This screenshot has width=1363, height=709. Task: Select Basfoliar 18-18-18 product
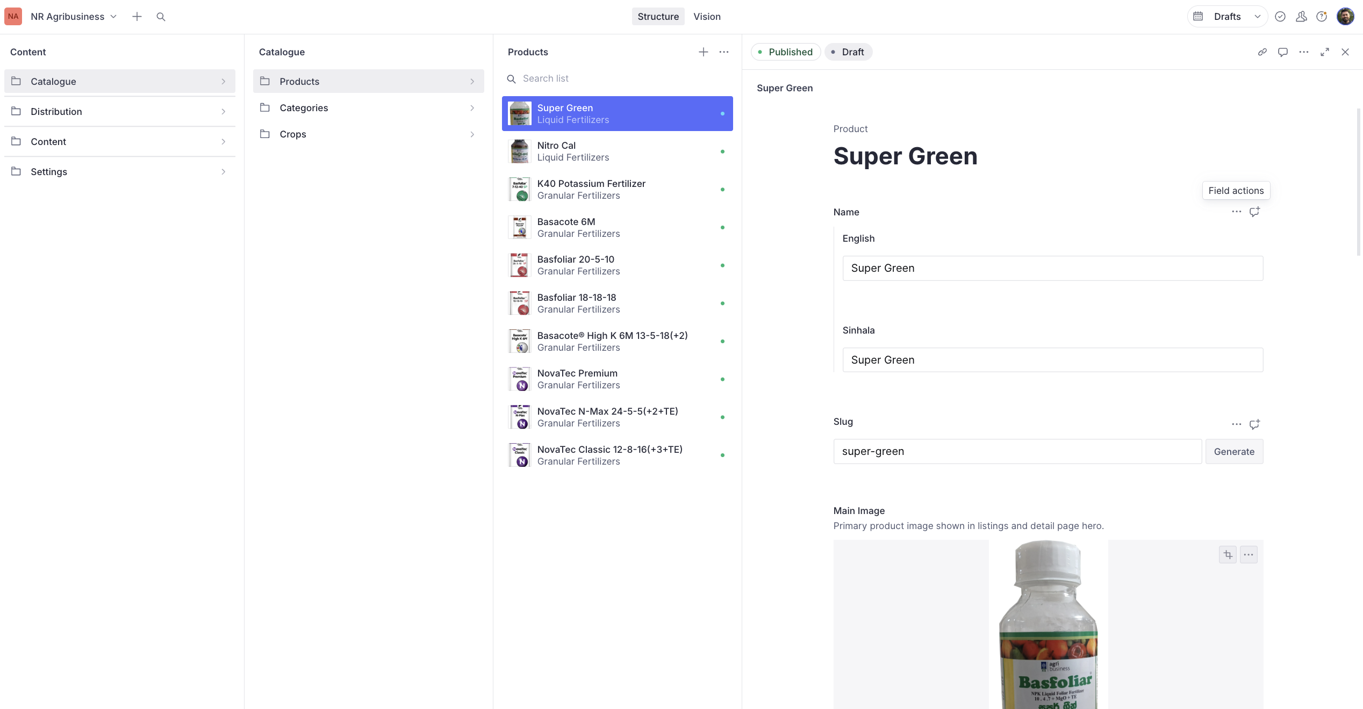[x=618, y=303]
